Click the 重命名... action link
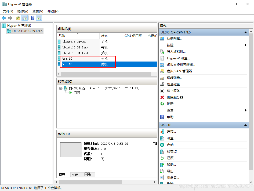 [x=173, y=178]
